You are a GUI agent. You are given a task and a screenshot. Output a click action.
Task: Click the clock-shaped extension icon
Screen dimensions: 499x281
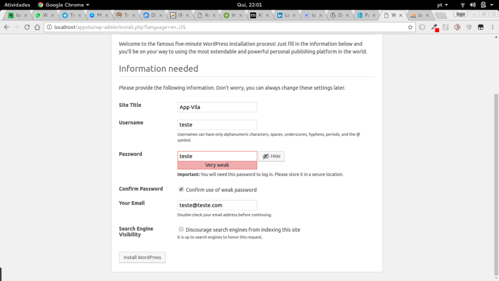click(x=457, y=27)
